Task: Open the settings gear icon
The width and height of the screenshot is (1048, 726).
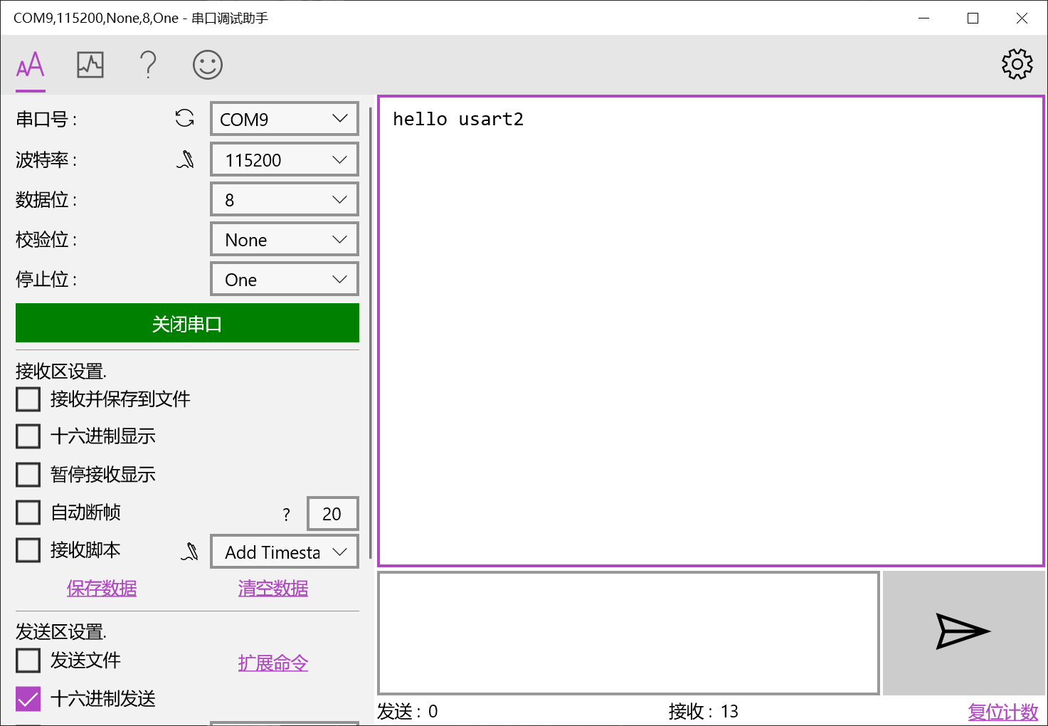Action: pyautogui.click(x=1017, y=63)
